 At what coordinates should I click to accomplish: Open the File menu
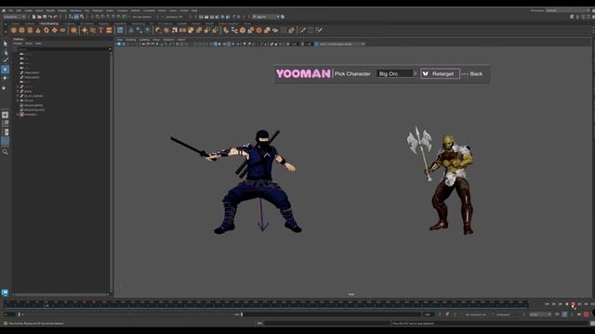(10, 10)
